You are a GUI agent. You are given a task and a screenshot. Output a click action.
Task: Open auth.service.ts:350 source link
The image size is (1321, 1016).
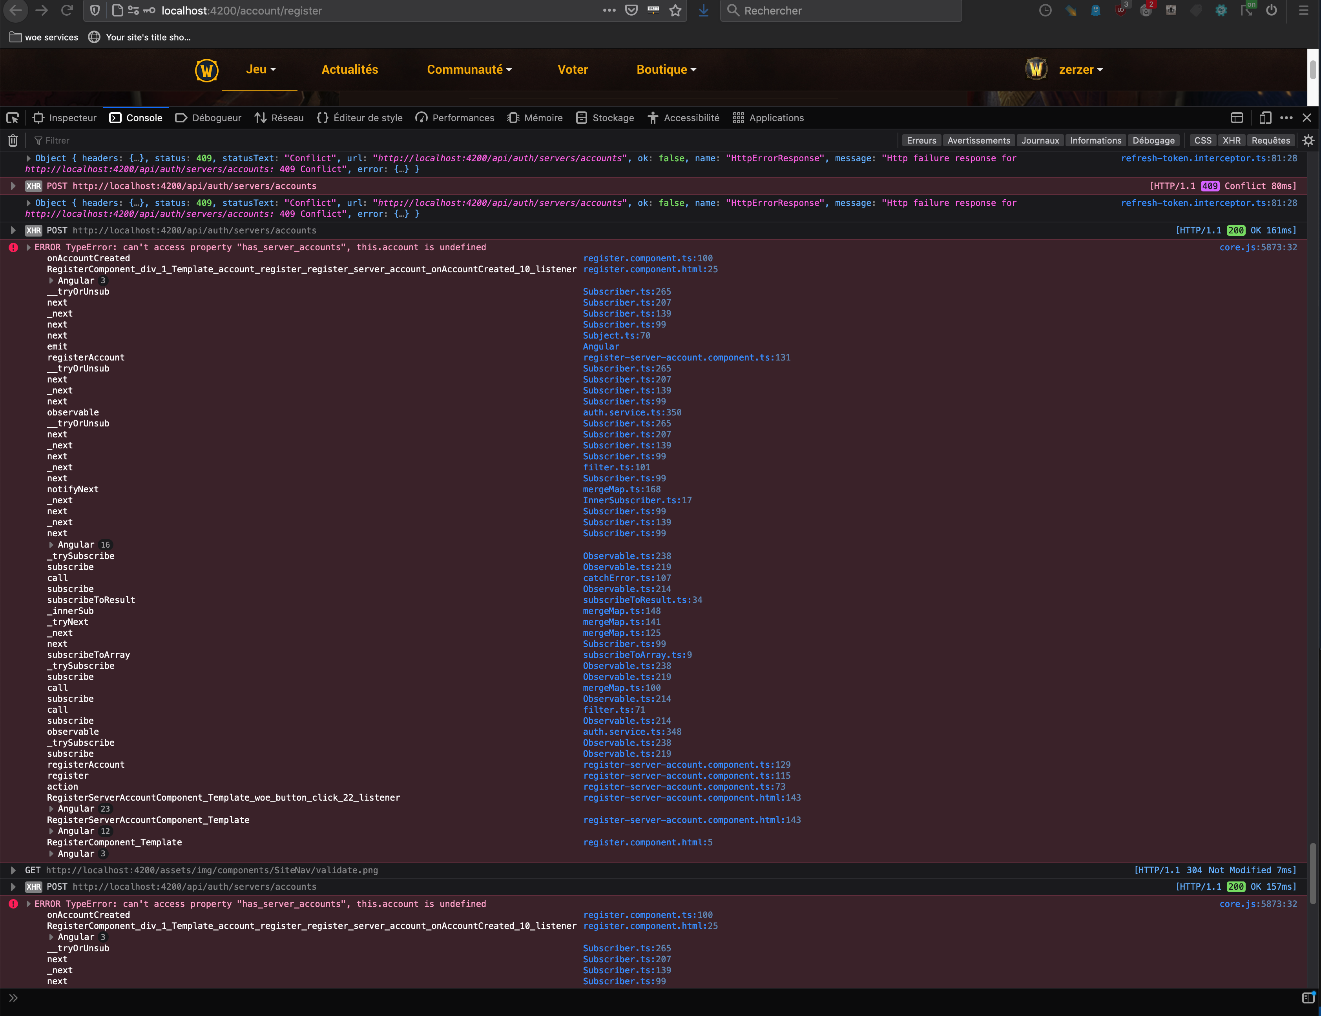click(x=631, y=412)
